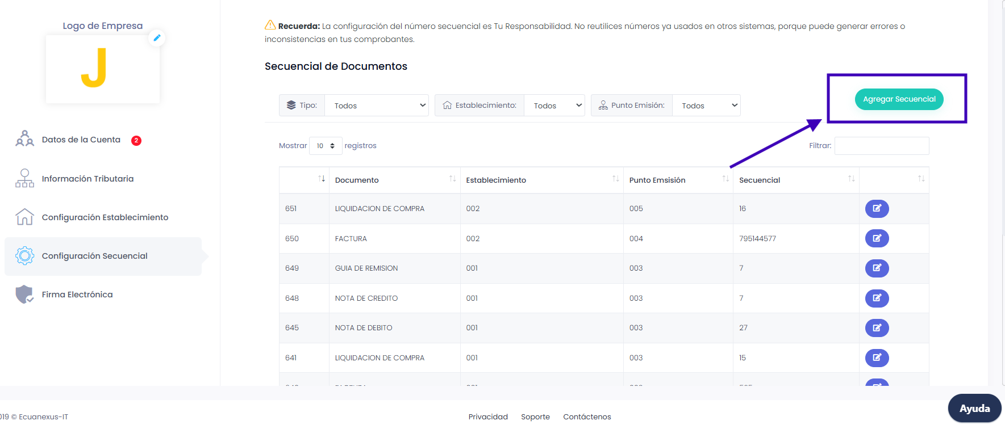This screenshot has width=1005, height=429.
Task: Click the Datos de la Cuenta people icon
Action: coord(24,139)
